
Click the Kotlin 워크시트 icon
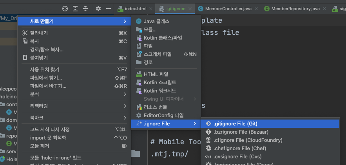[x=139, y=91]
